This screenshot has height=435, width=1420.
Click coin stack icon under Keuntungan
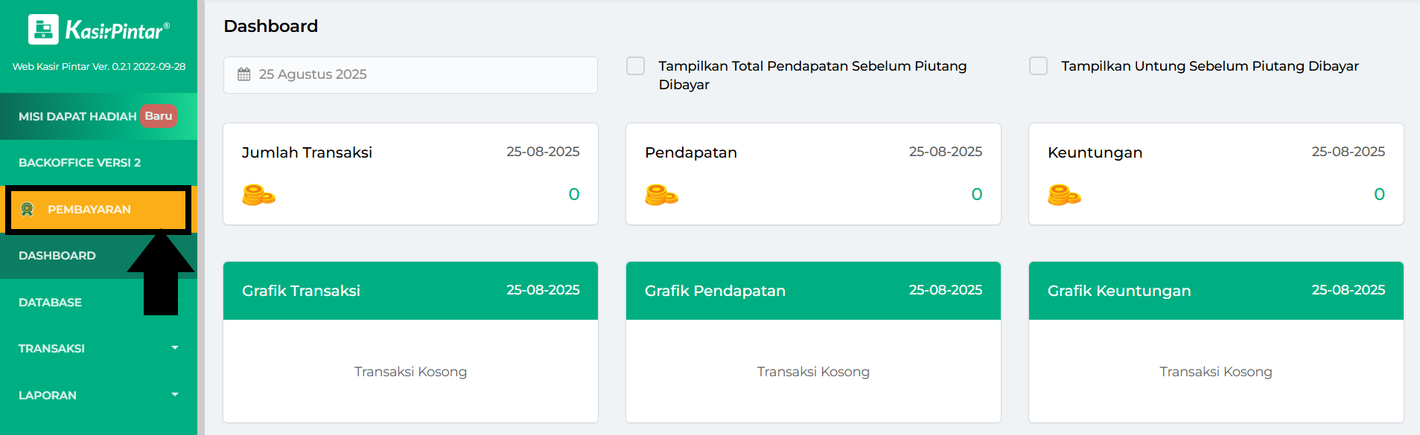click(1065, 195)
